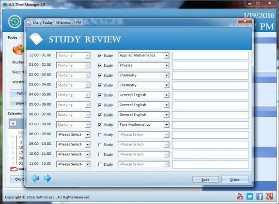Click notes field for 11.00 - 12.00
The image size is (279, 204).
pyautogui.click(x=210, y=165)
